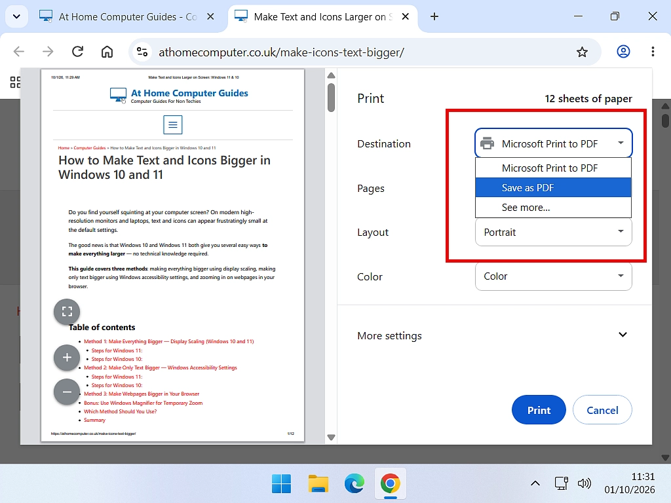Click the print preview scrollbar thumb
The height and width of the screenshot is (503, 671).
click(331, 98)
